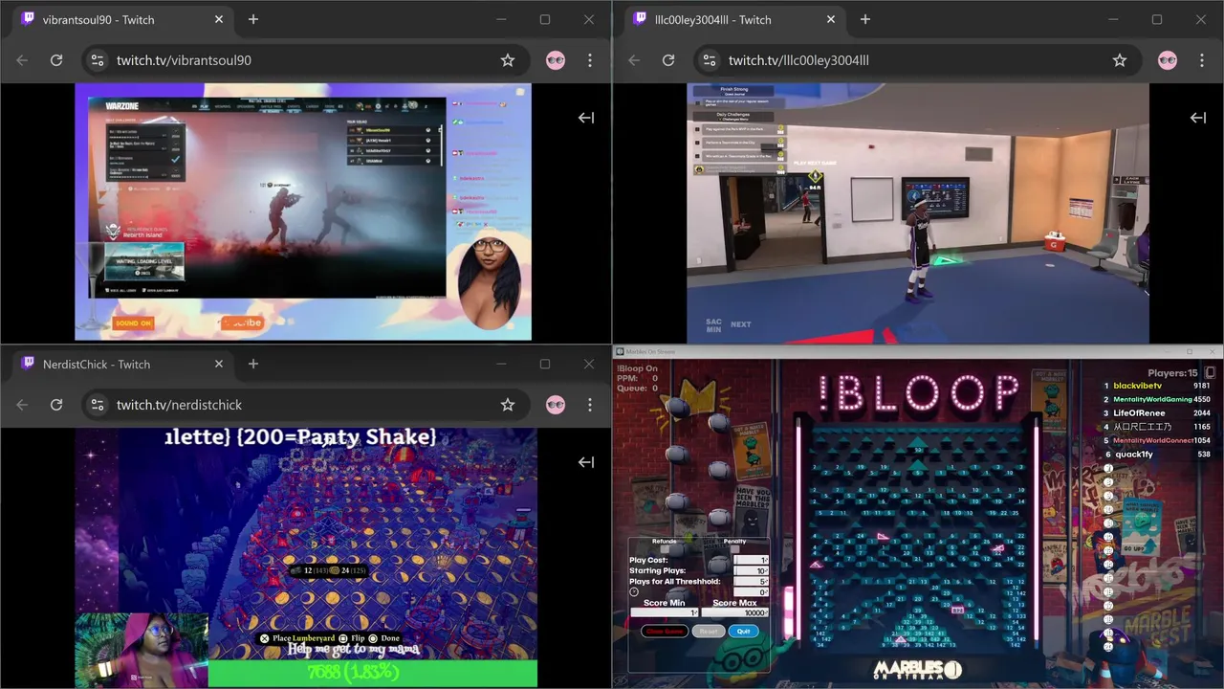
Task: Click the players list icon beside Players:15
Action: coord(1210,372)
